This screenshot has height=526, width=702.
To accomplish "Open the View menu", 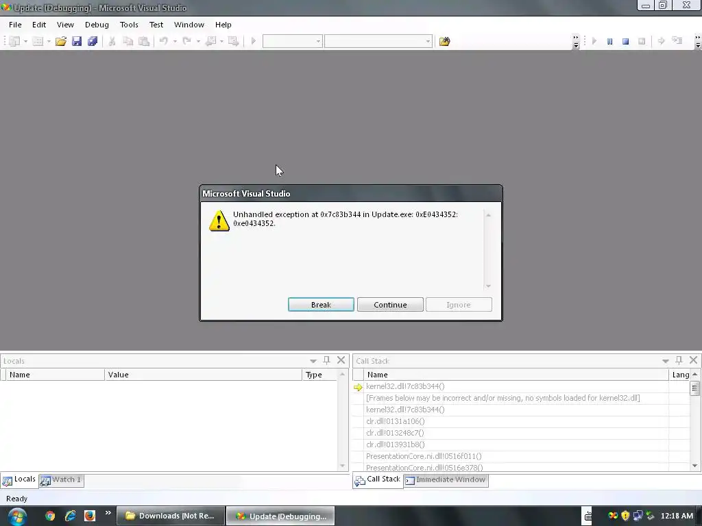I will (65, 25).
